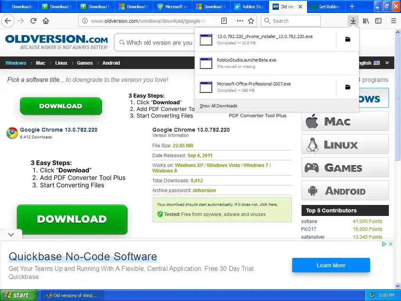This screenshot has height=301, width=401.
Task: Open page actions three-dot menu
Action: click(x=240, y=21)
